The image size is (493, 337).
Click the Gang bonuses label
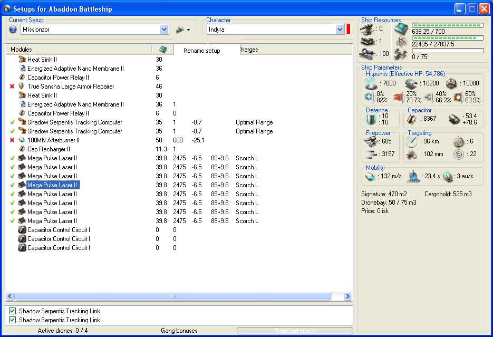[x=179, y=331]
